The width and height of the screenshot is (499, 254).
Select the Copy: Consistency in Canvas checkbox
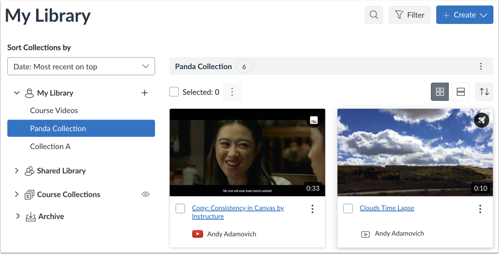click(x=180, y=208)
